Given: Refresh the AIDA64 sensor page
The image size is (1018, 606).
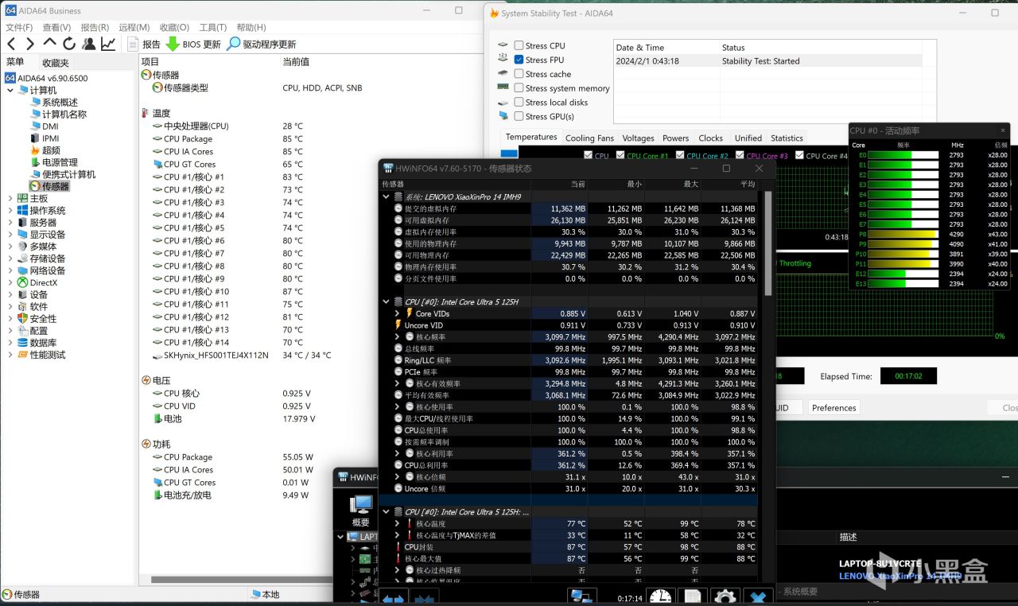Looking at the screenshot, I should 69,44.
